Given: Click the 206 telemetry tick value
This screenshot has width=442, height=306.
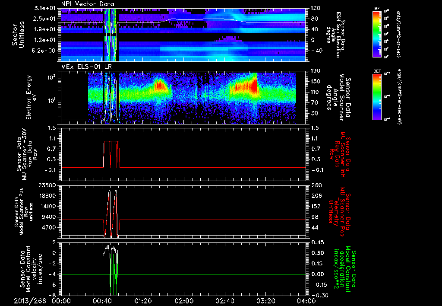Looking at the screenshot, I should point(316,196).
